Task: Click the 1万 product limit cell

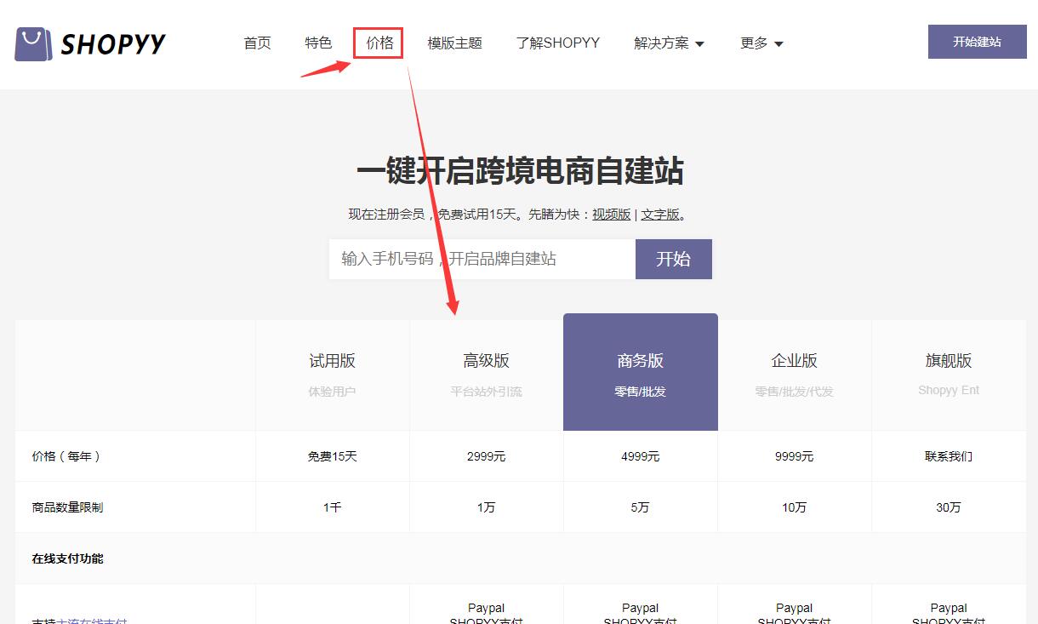Action: tap(486, 507)
